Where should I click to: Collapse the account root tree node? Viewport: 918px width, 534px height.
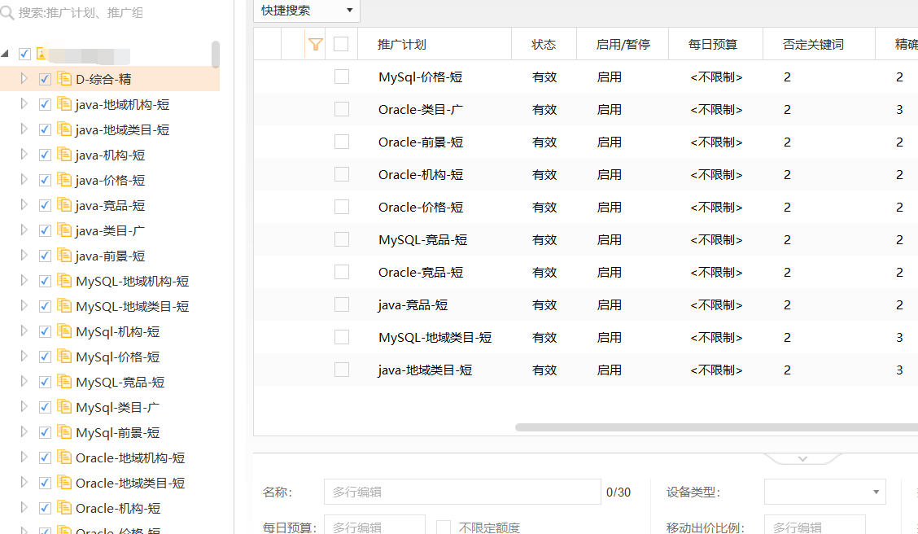pos(5,54)
